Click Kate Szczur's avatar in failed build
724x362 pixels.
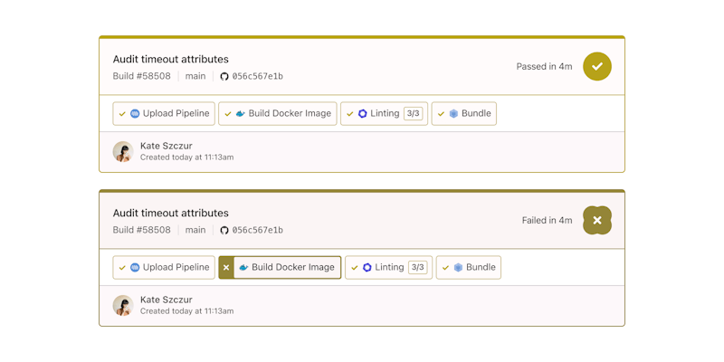(x=123, y=305)
